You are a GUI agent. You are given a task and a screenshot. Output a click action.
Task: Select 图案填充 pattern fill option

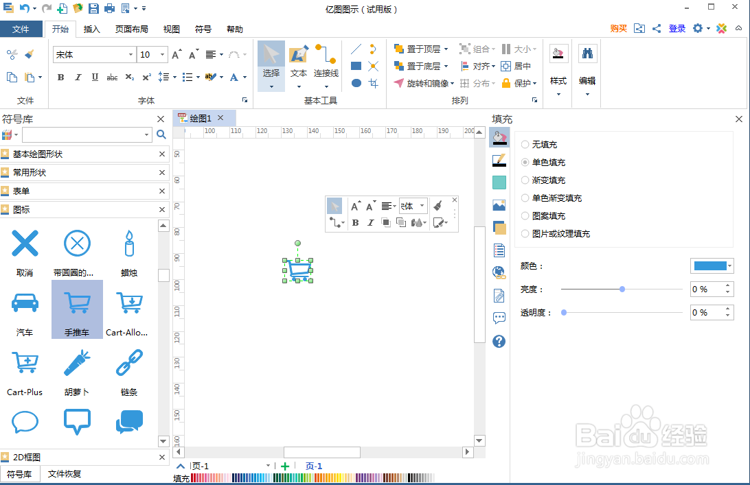coord(526,215)
